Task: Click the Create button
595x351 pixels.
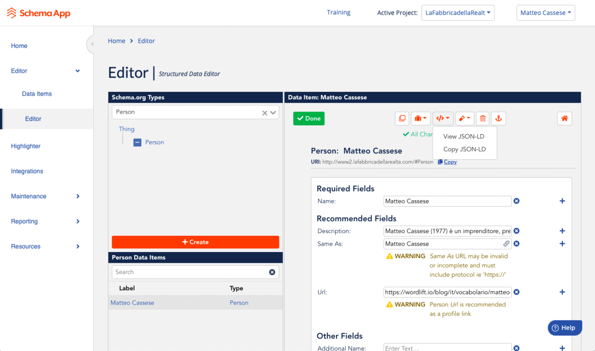Action: tap(195, 242)
